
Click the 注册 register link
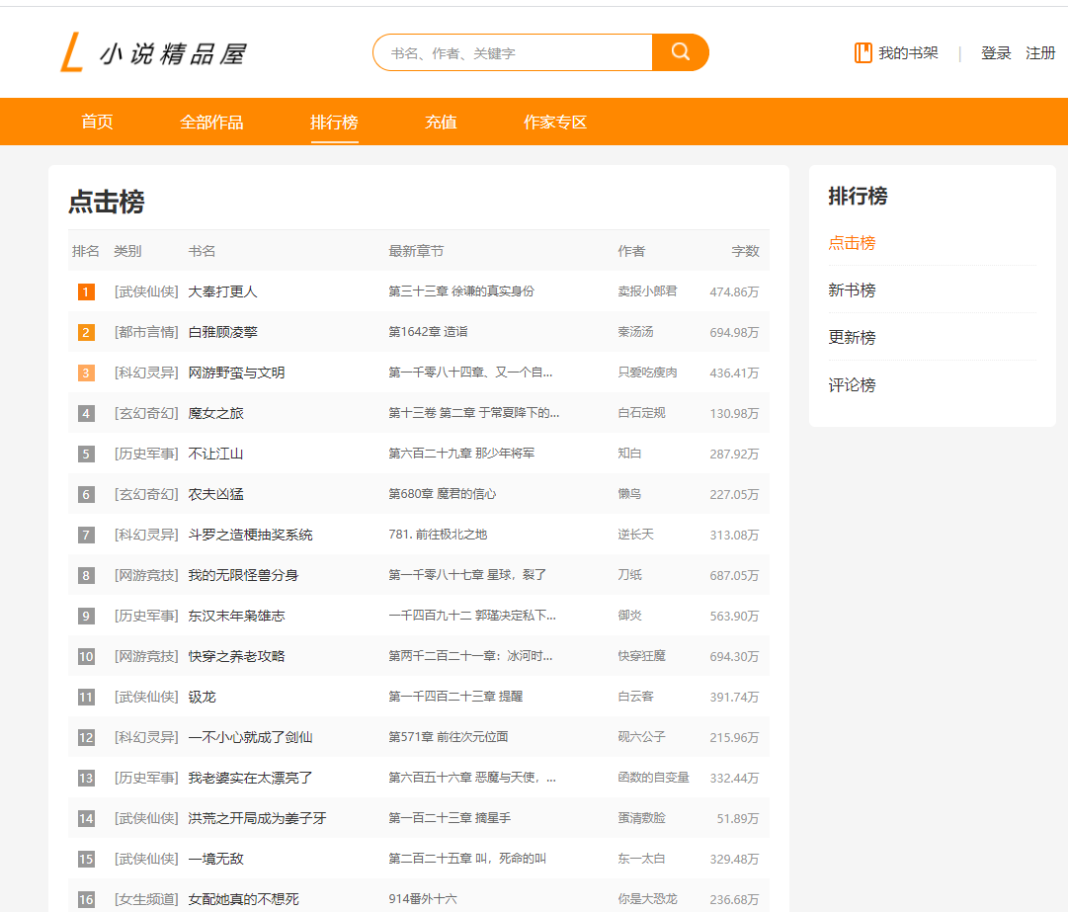coord(1040,53)
